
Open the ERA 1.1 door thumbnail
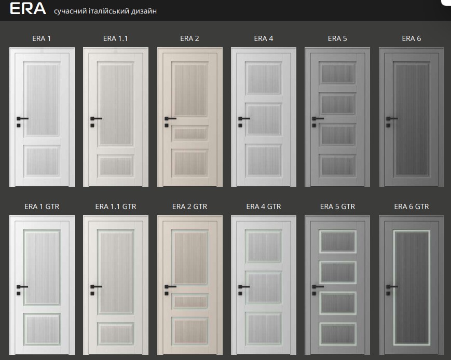[116, 117]
